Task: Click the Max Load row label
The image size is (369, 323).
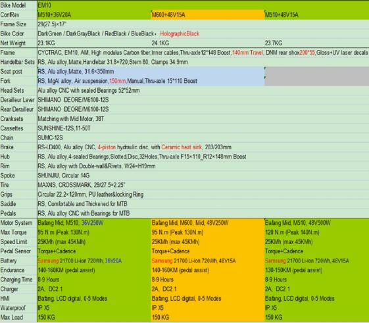Action: [18, 317]
